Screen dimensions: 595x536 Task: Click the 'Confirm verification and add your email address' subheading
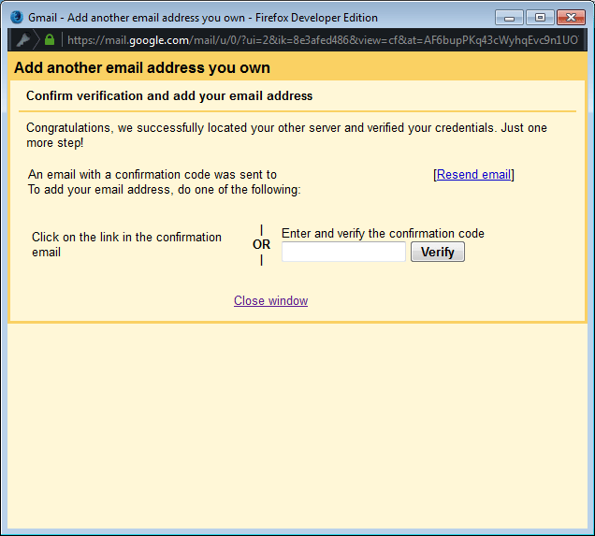point(169,96)
